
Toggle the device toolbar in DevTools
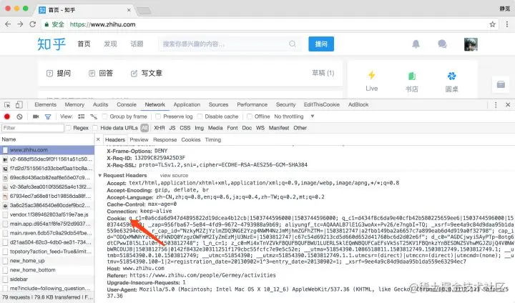[19, 105]
